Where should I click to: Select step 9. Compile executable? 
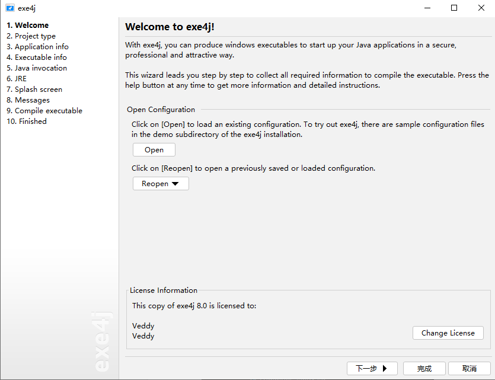(x=44, y=111)
